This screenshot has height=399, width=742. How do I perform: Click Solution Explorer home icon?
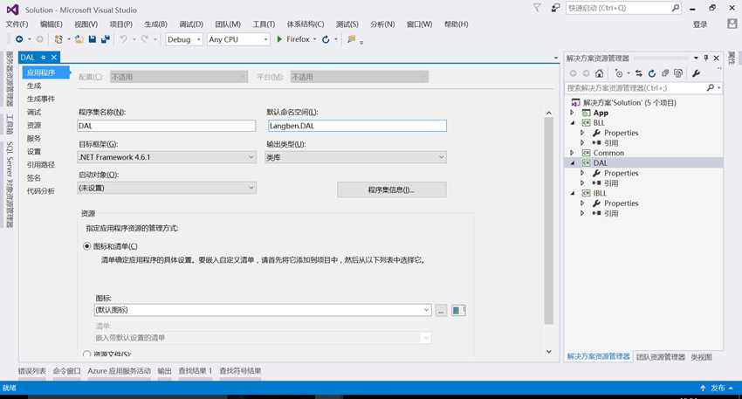point(600,73)
